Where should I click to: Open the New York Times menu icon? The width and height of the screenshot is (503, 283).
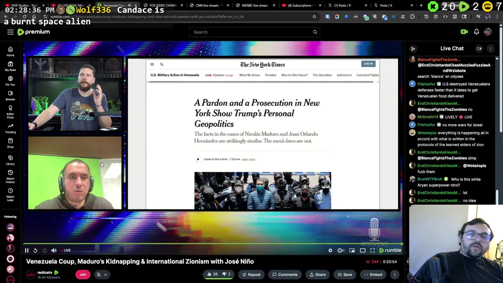pos(152,64)
